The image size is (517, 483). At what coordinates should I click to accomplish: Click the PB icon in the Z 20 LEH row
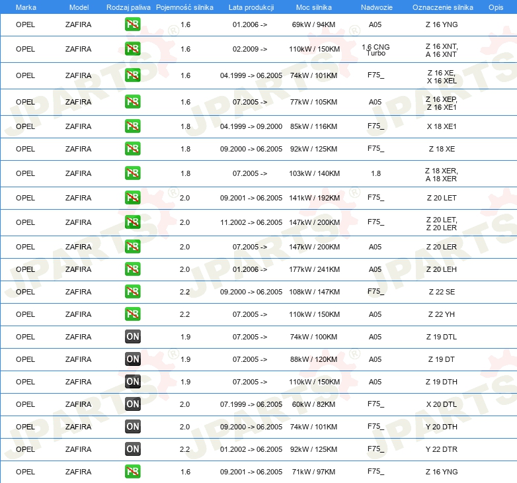133,269
